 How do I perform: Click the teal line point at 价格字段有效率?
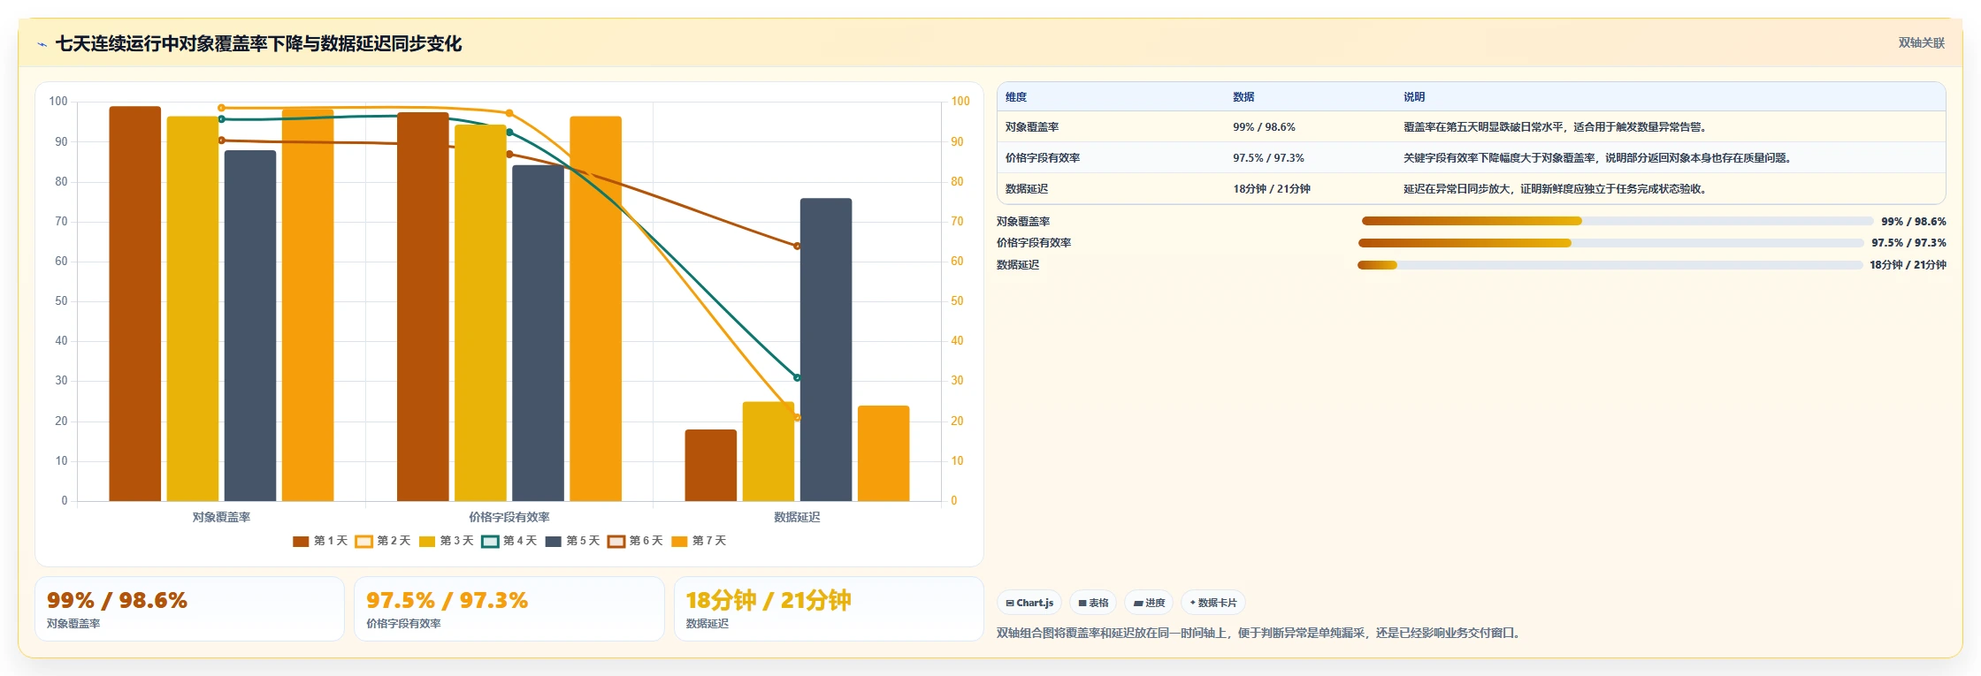(509, 133)
